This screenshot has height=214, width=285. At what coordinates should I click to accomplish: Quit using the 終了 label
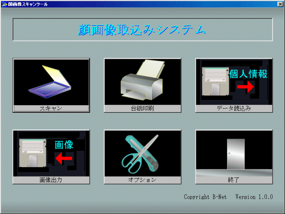(233, 180)
